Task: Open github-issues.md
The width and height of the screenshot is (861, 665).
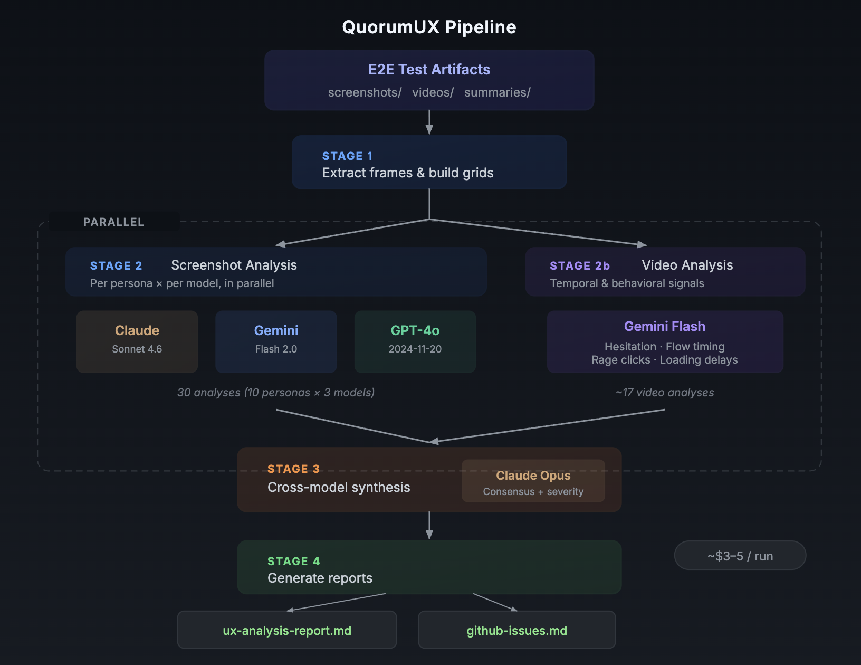Action: 516,630
